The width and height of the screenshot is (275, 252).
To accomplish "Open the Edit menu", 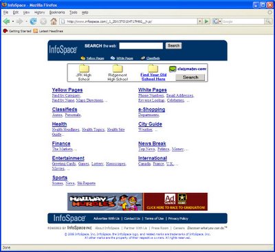I will coord(16,12).
